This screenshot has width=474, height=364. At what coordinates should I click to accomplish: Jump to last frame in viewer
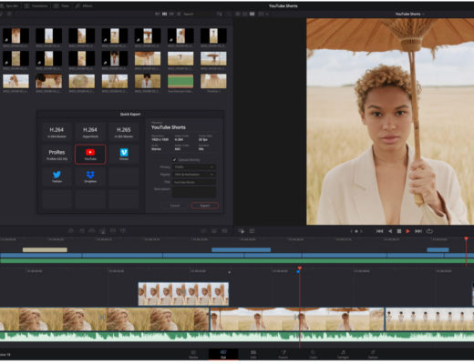(418, 231)
